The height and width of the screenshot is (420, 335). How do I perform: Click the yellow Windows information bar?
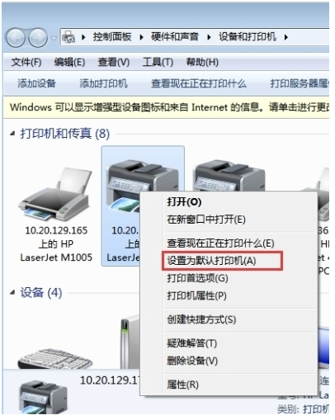167,107
